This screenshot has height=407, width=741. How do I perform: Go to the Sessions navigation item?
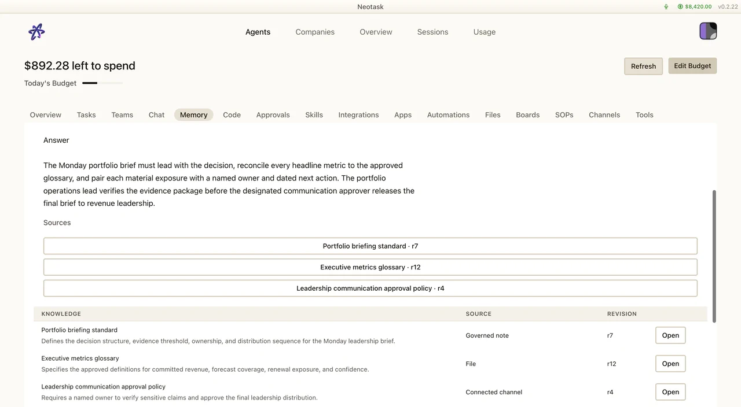click(x=432, y=32)
